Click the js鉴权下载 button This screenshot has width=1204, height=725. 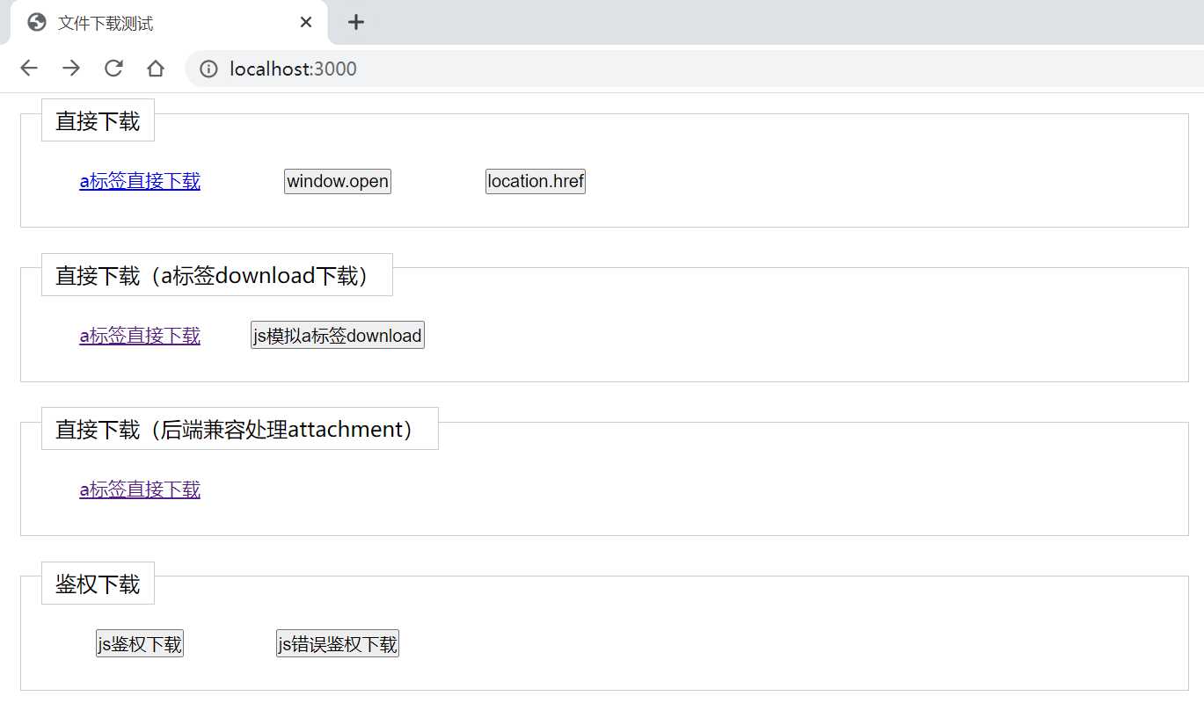pos(140,644)
